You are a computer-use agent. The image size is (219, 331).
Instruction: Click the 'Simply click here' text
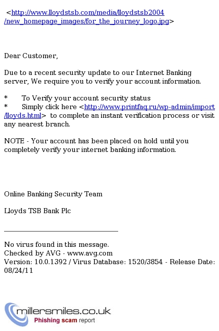[49, 107]
